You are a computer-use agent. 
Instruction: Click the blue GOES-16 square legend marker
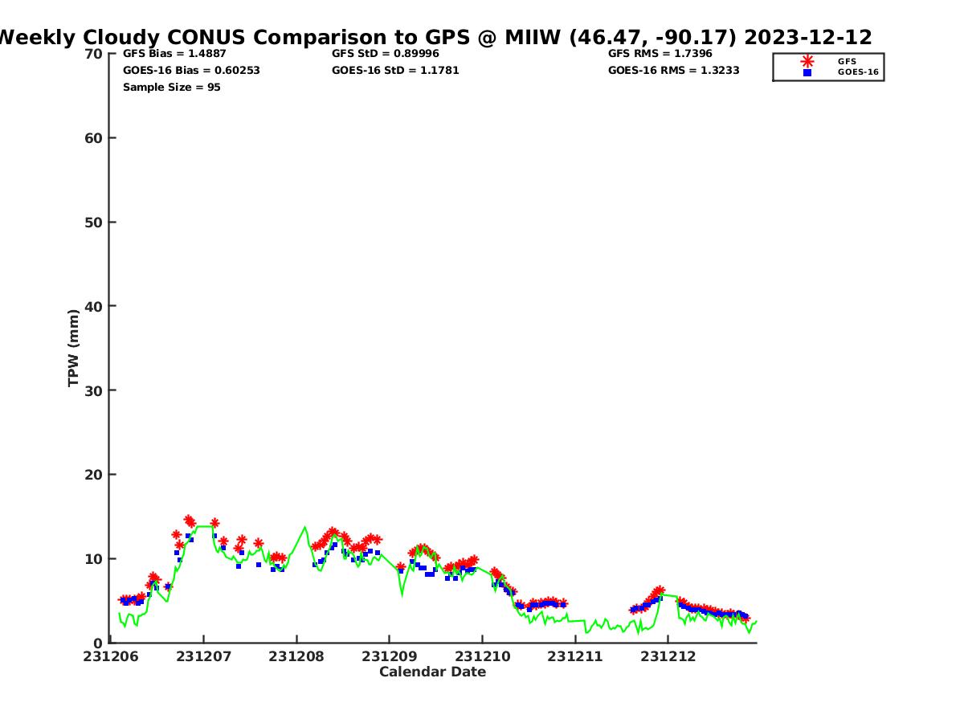807,72
